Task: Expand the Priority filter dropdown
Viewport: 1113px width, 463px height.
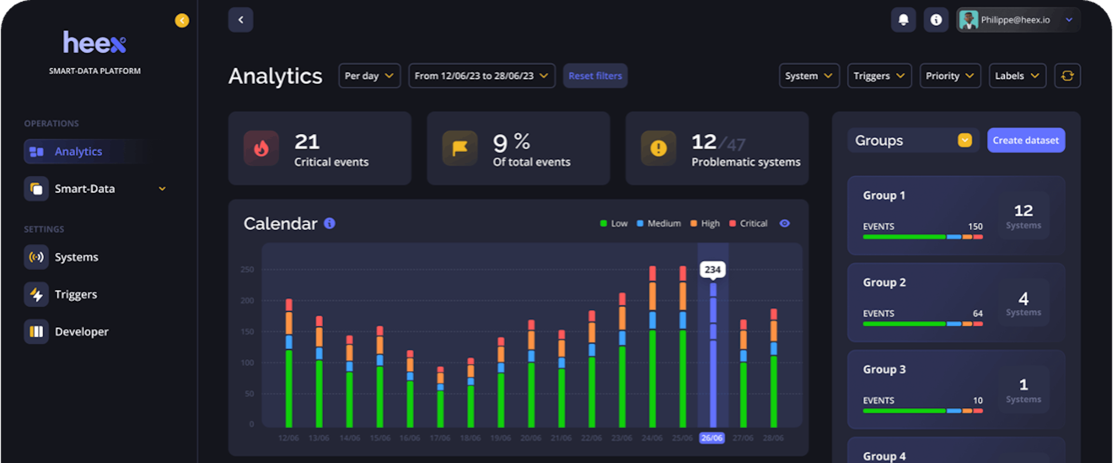Action: 950,76
